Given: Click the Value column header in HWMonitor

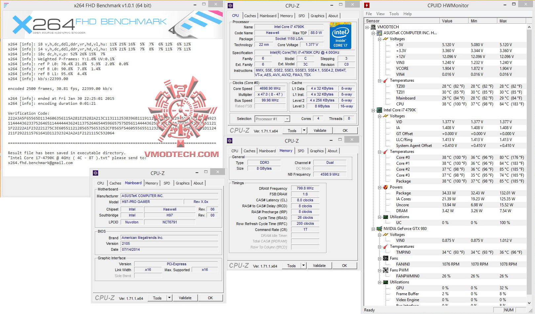Looking at the screenshot, I should pos(454,21).
